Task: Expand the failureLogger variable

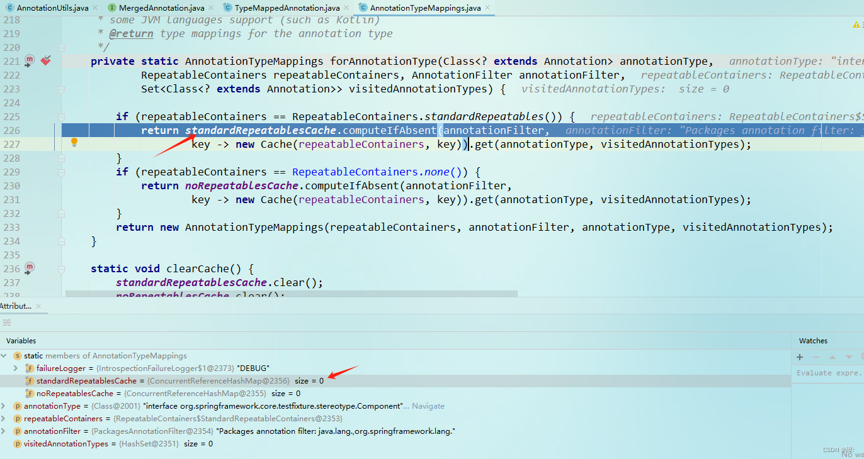Action: tap(16, 368)
